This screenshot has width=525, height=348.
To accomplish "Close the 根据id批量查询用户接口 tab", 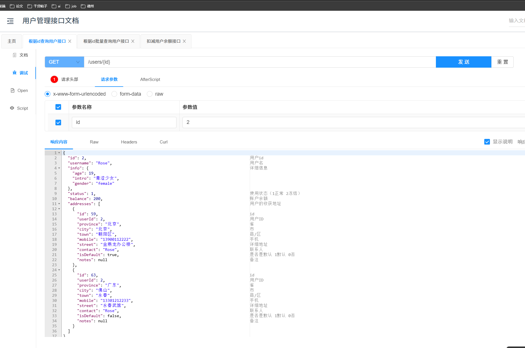I will (133, 41).
